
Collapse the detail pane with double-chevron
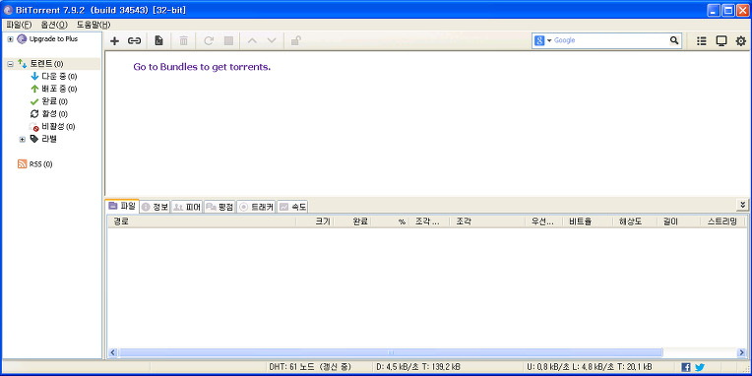point(743,205)
